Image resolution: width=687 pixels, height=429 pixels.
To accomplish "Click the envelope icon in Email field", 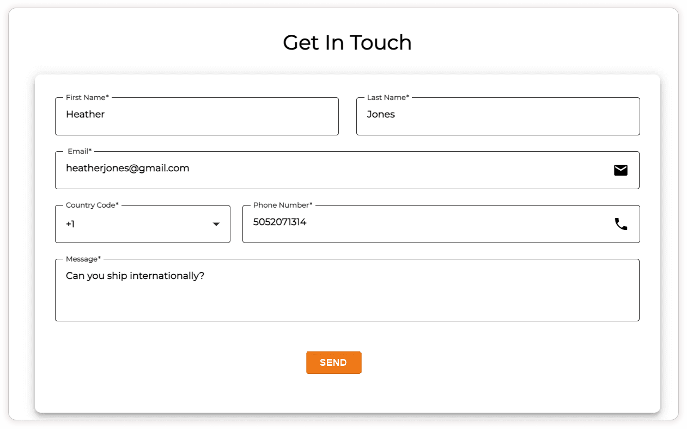I will (621, 170).
